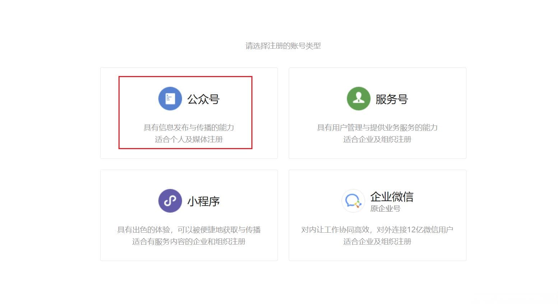Click text 对内让工作协同高效，对外连接12亿微信用户
Image resolution: width=558 pixels, height=308 pixels.
(x=377, y=230)
